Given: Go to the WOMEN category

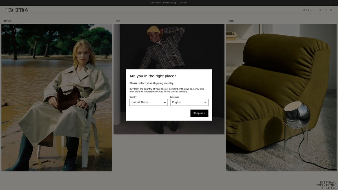Looking at the screenshot, I should [x=8, y=21].
